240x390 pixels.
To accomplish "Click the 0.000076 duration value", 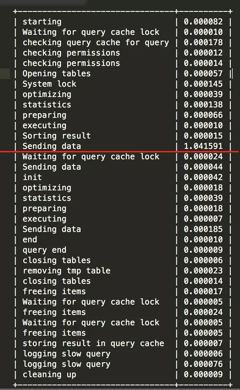I will 203,364.
